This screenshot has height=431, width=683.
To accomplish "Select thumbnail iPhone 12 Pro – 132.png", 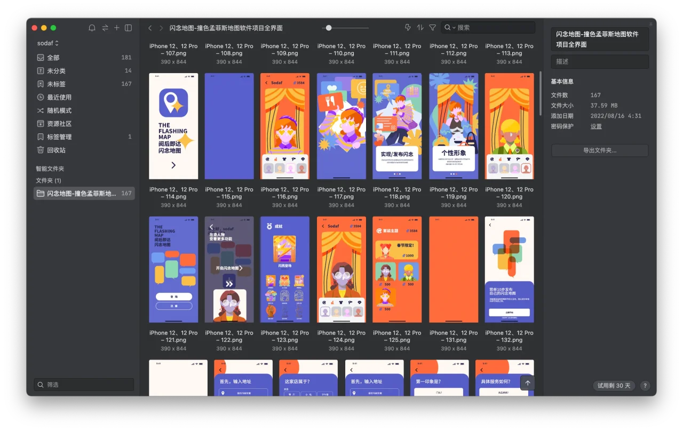I will coord(509,269).
